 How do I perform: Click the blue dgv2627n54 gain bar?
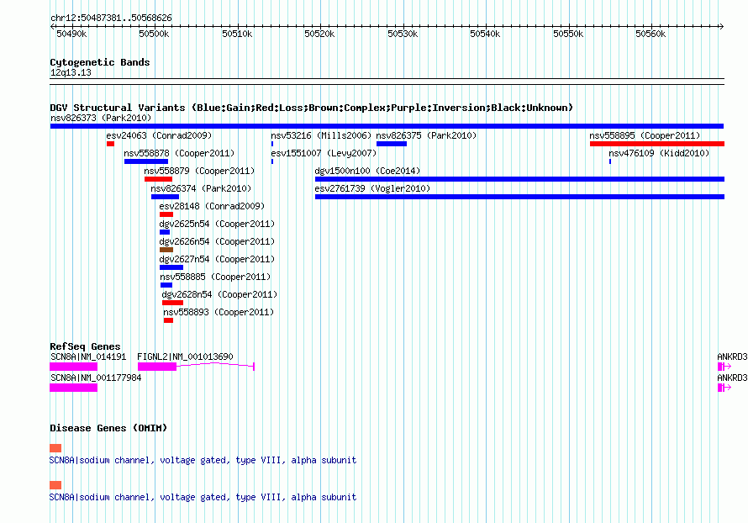point(171,267)
